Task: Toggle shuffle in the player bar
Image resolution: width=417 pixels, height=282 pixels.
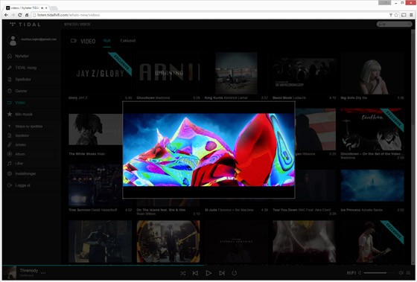Action: [x=182, y=273]
